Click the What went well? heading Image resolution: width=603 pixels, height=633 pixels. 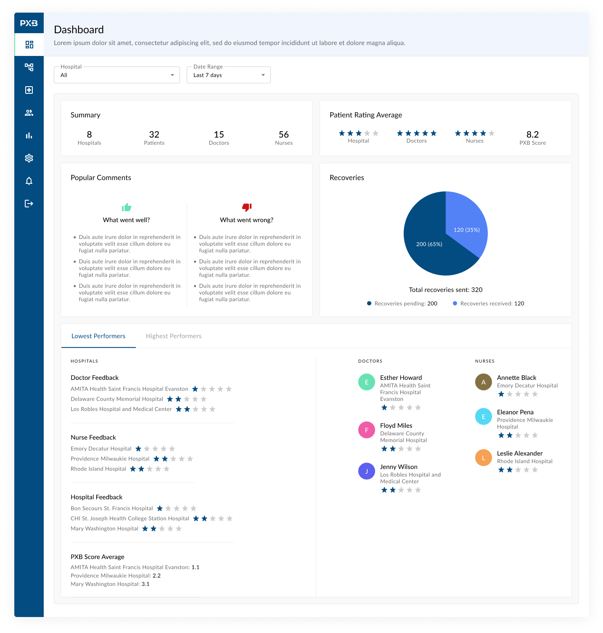(x=127, y=220)
